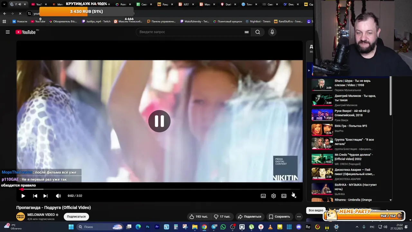The width and height of the screenshot is (412, 232).
Task: Open Premiere Pro from the taskbar
Action: pyautogui.click(x=157, y=227)
